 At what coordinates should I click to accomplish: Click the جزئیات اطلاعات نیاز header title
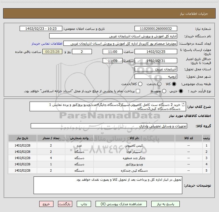(x=194, y=14)
